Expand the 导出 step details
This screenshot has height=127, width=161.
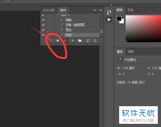tap(62, 30)
